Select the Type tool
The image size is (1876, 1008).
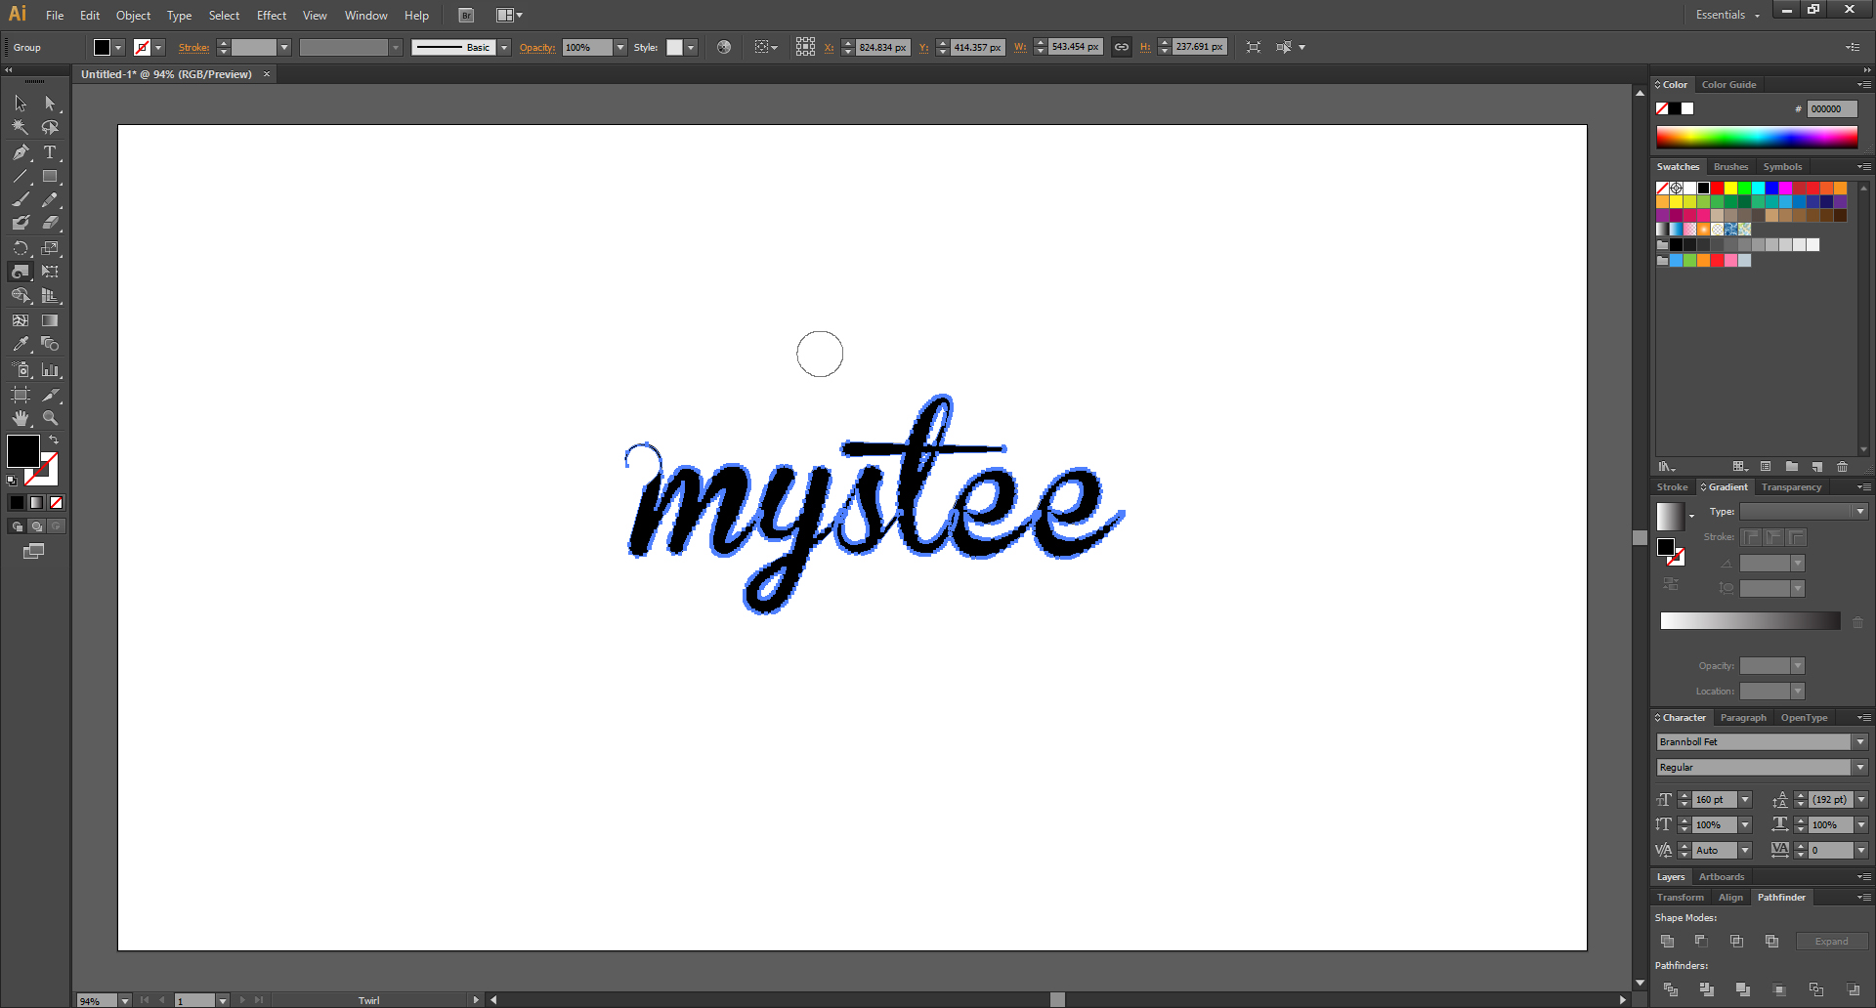50,152
